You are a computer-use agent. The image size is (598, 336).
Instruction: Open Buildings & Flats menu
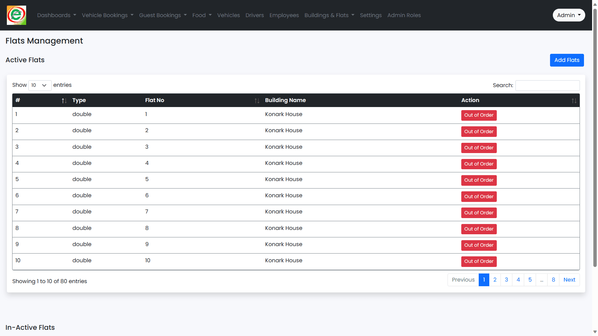click(x=329, y=15)
